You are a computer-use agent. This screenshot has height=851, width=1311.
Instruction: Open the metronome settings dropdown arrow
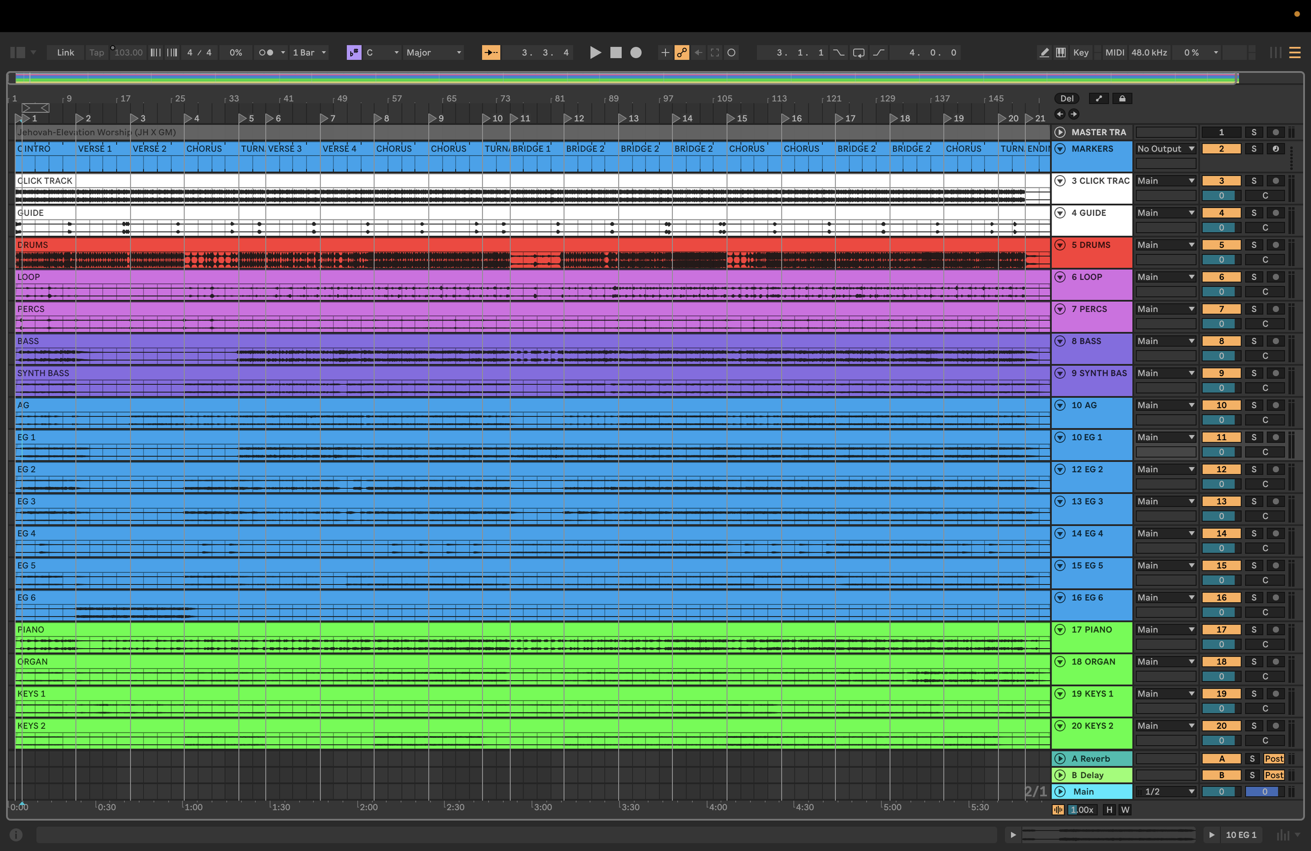283,52
